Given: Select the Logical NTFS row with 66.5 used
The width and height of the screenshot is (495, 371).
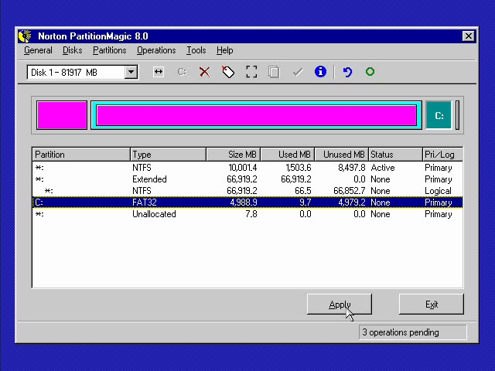Looking at the screenshot, I should click(x=247, y=191).
